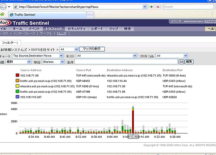Click the tall red spike bar in chart

pos(133,121)
